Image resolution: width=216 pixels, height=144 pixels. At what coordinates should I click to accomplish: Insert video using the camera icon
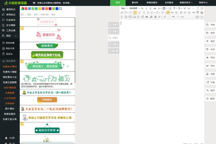147,17
